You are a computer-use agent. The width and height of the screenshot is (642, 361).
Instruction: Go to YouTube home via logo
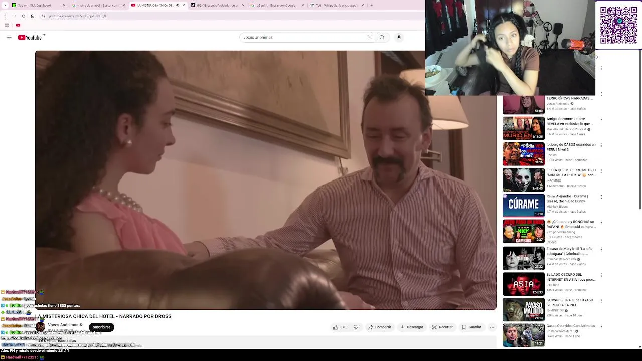point(30,37)
